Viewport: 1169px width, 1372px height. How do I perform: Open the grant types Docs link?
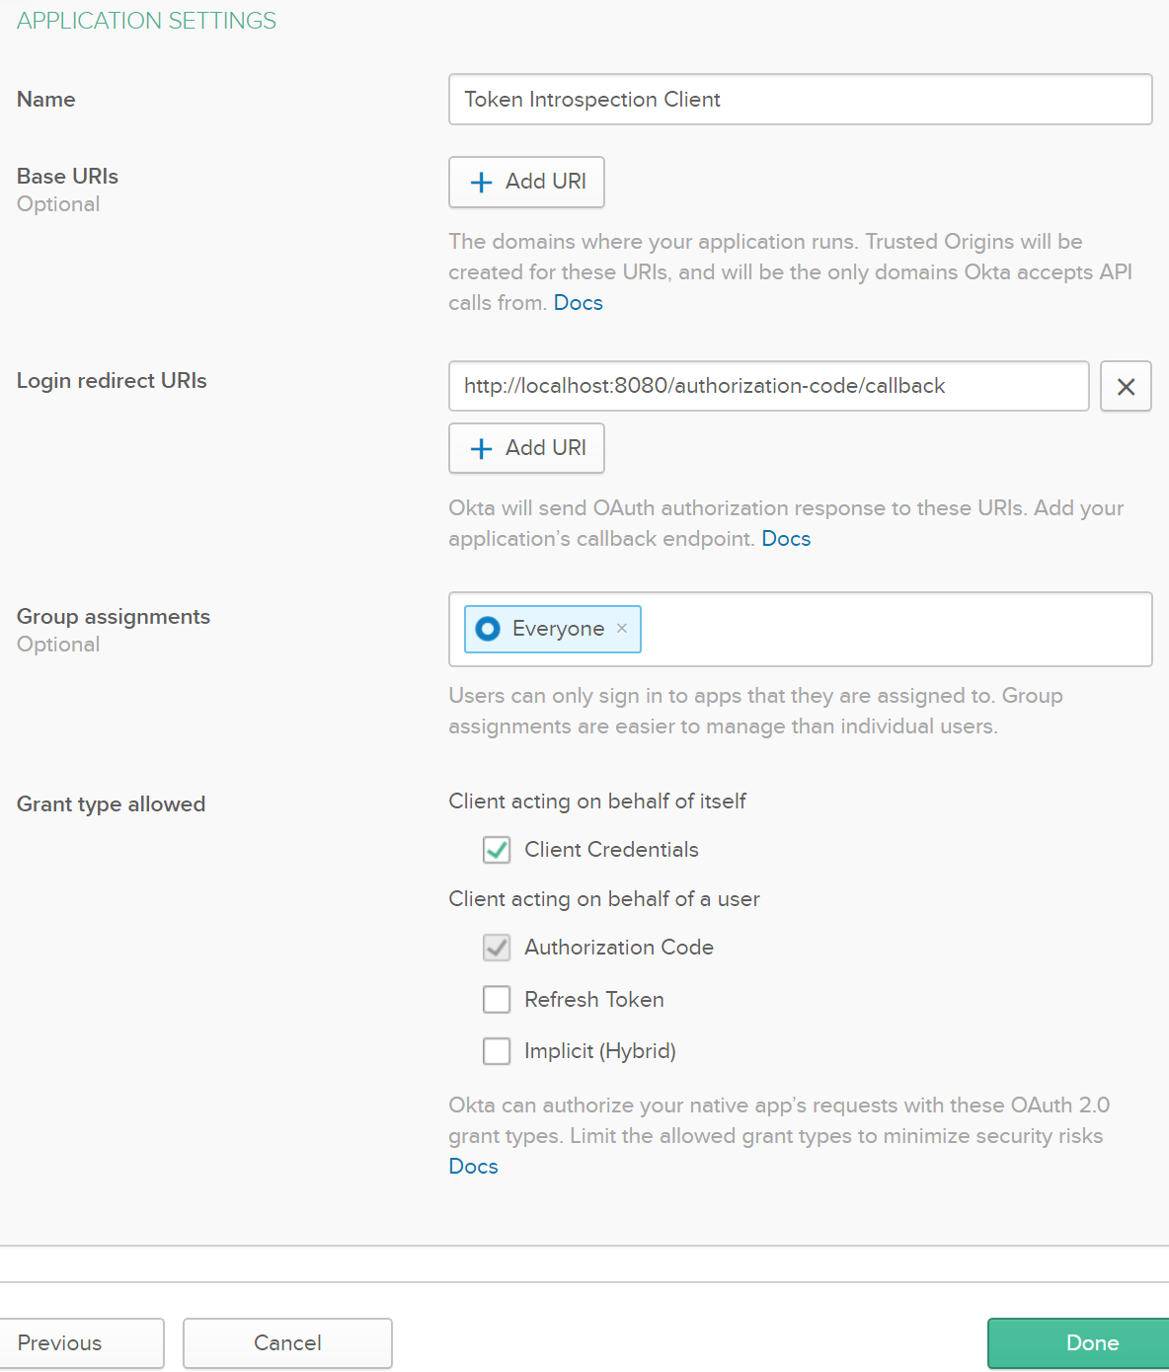[473, 1167]
